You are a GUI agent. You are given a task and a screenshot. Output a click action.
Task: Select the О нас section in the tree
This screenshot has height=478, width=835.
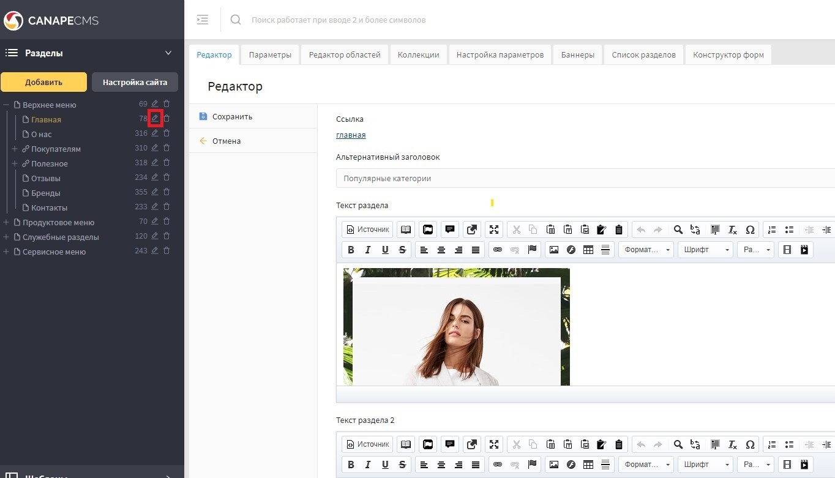tap(42, 133)
